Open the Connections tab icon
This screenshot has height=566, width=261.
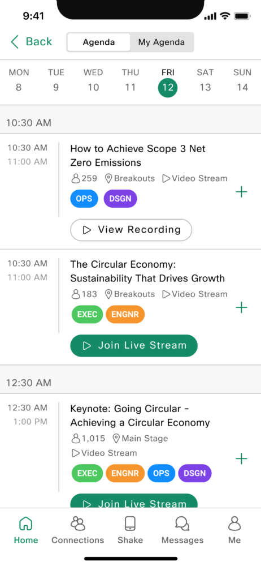click(78, 524)
